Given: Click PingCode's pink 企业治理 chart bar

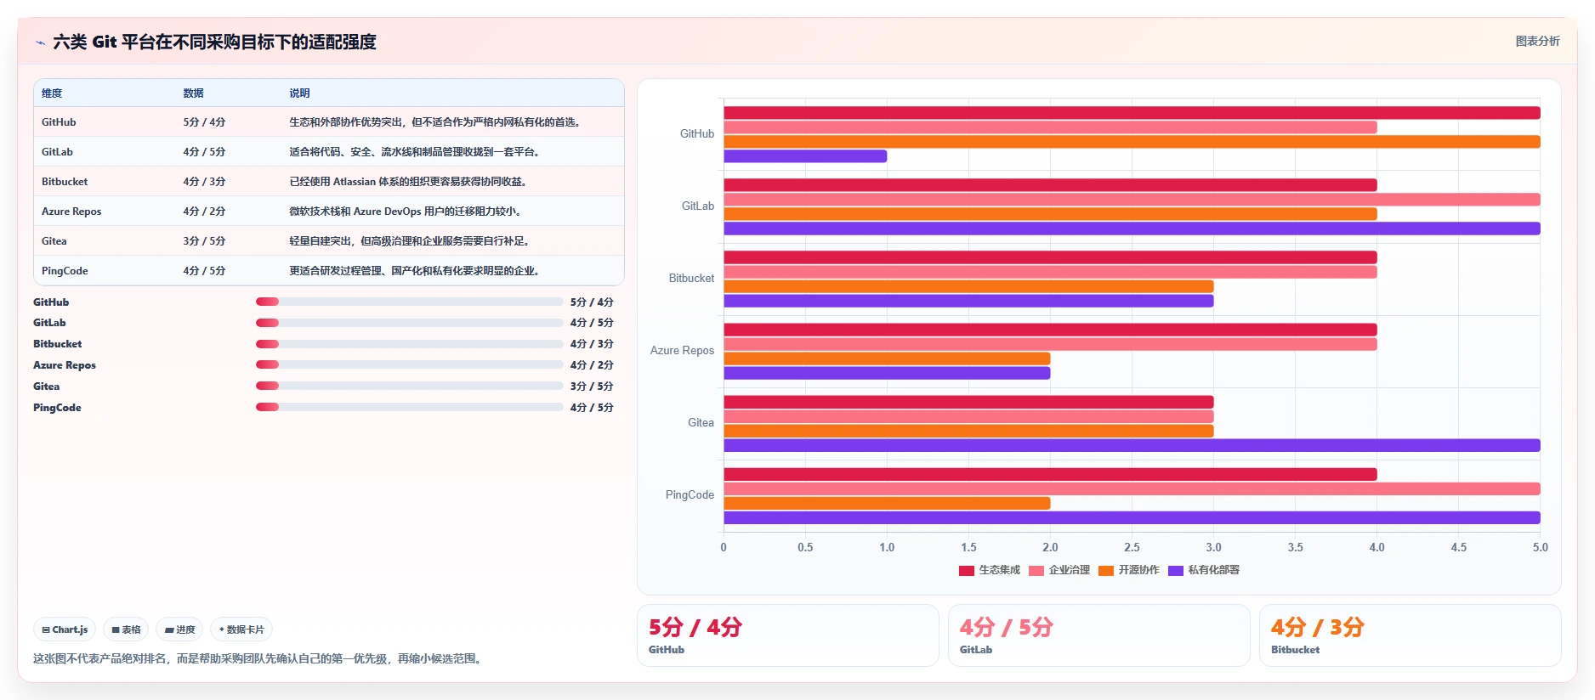Looking at the screenshot, I should point(1132,488).
